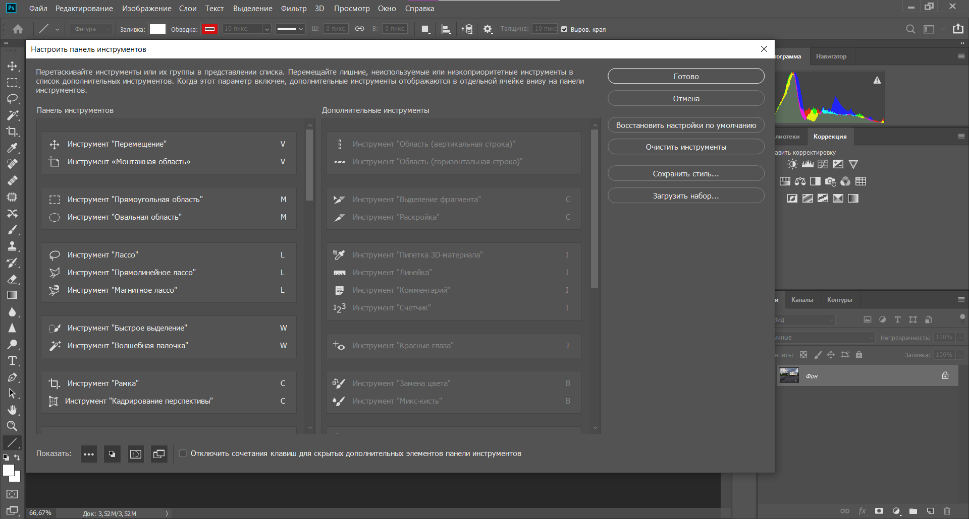969x519 pixels.
Task: Pick the Zoom tool in left toolbar
Action: click(x=12, y=426)
